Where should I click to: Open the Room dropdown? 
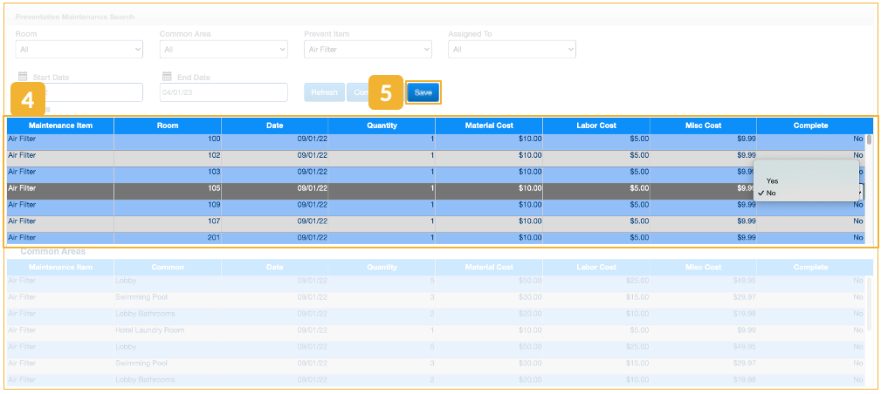pos(79,50)
